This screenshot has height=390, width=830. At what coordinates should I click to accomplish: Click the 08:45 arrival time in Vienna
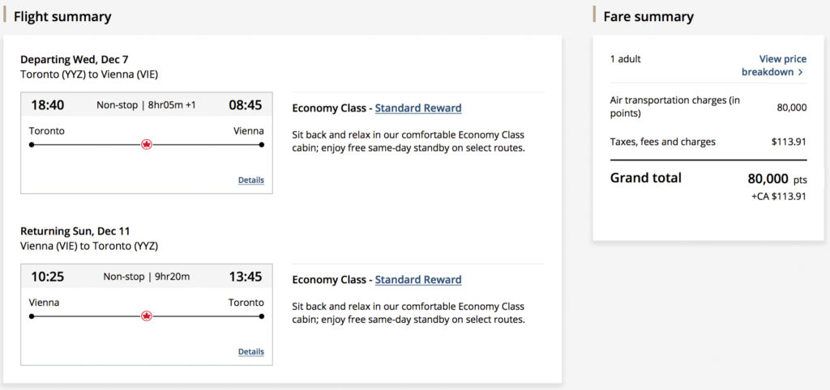[246, 105]
